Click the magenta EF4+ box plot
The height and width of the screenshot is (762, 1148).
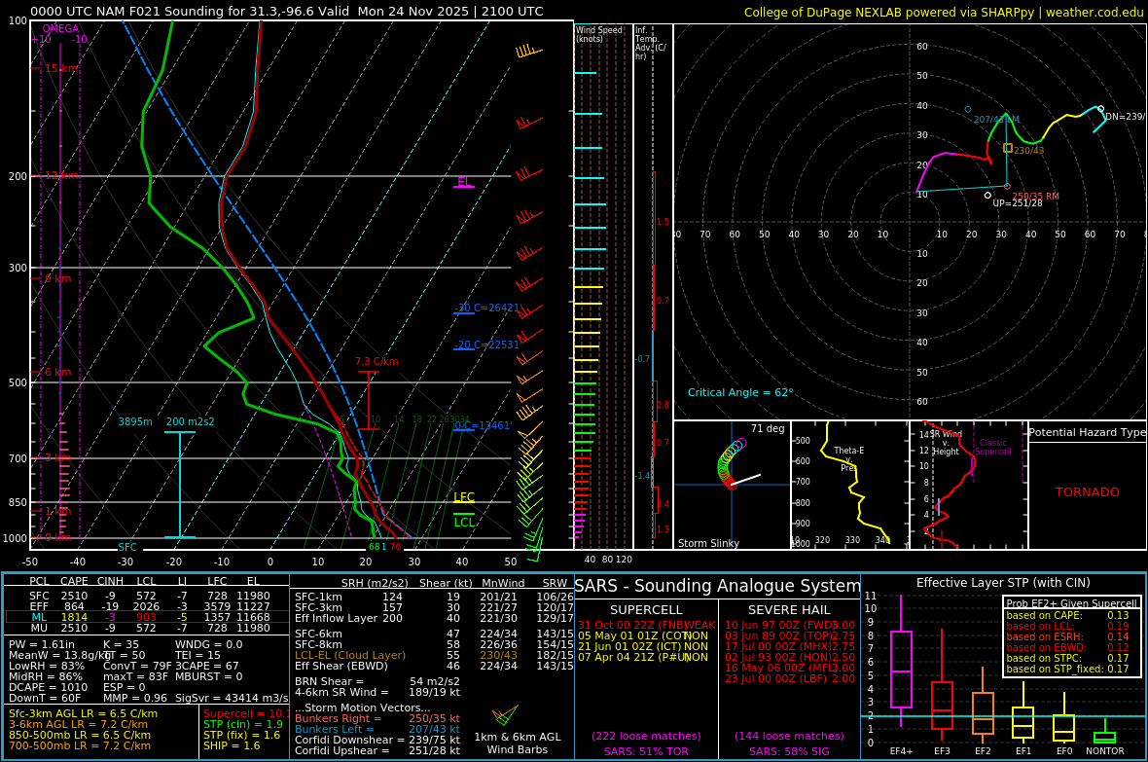pos(901,661)
